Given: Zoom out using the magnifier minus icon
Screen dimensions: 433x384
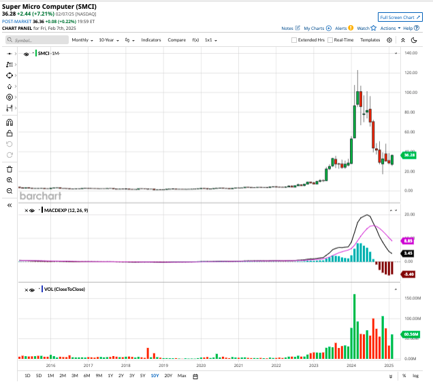Looking at the screenshot, I should 10,191.
